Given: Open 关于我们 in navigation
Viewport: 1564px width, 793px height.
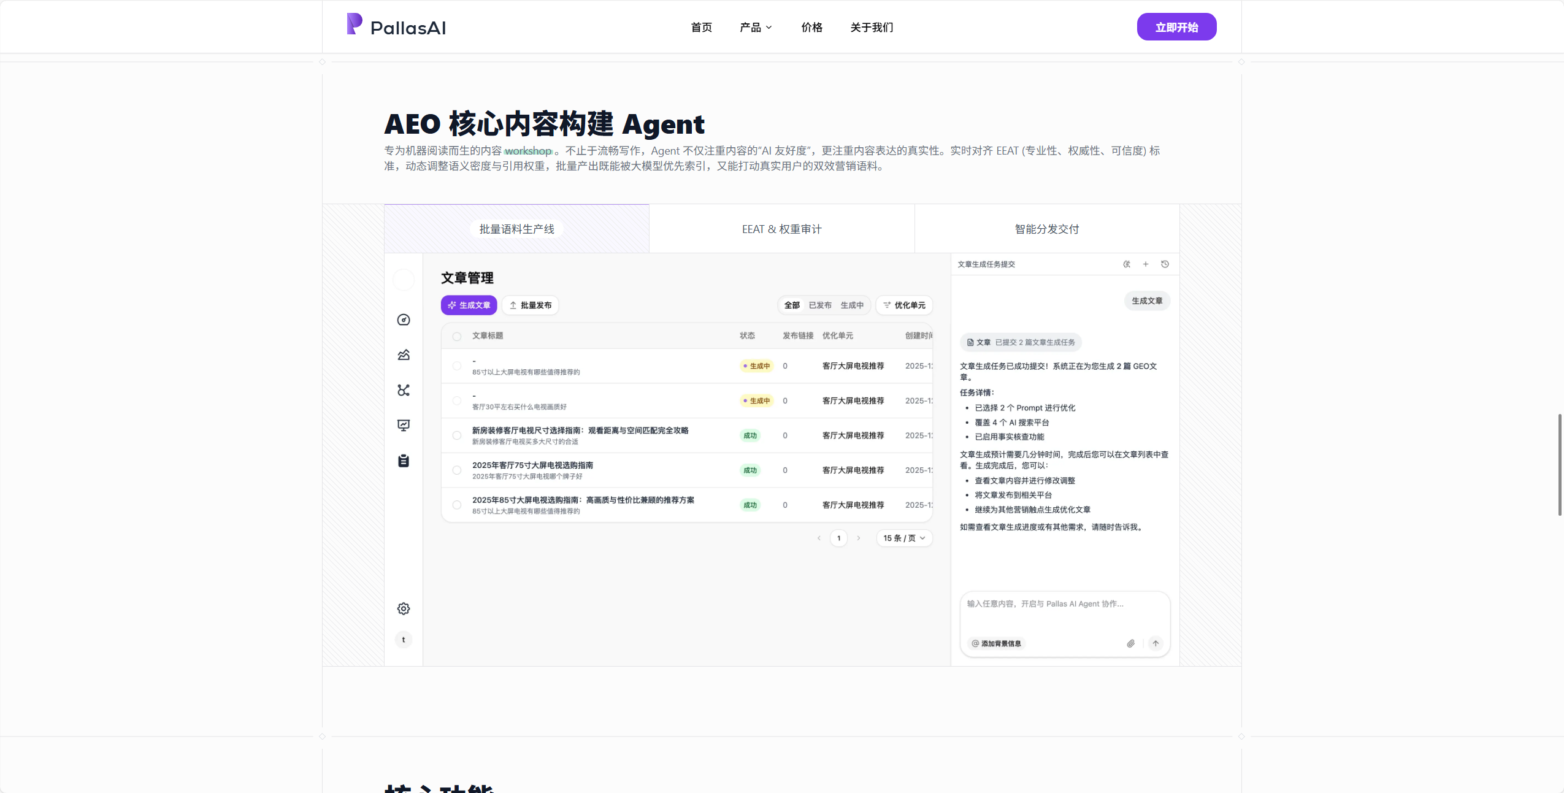Looking at the screenshot, I should tap(872, 27).
